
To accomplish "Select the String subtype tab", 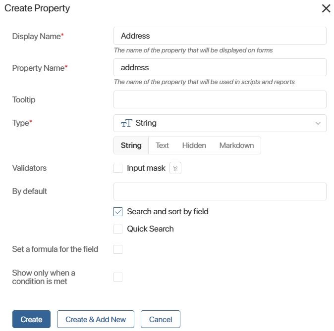I will point(131,145).
